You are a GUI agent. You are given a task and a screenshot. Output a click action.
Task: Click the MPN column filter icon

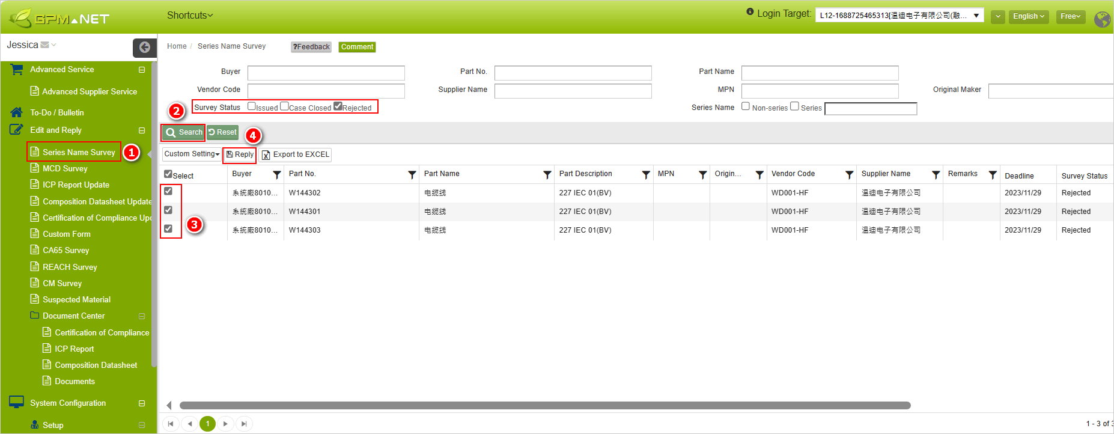[702, 175]
